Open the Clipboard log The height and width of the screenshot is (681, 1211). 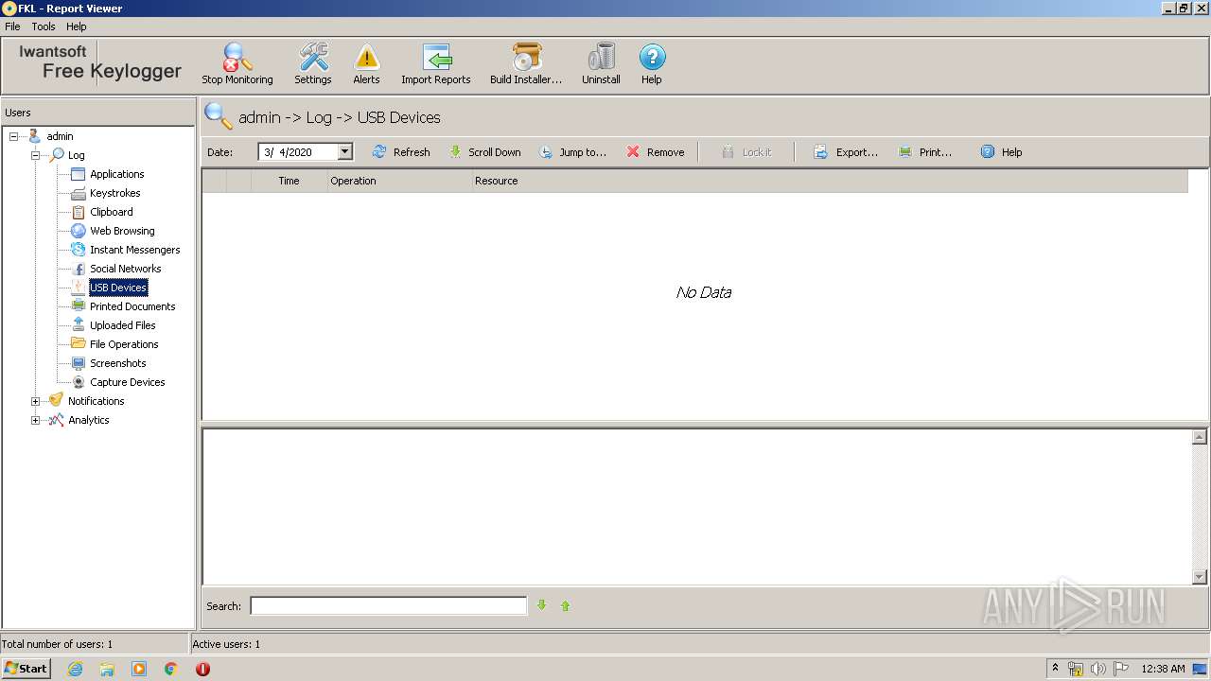click(111, 212)
